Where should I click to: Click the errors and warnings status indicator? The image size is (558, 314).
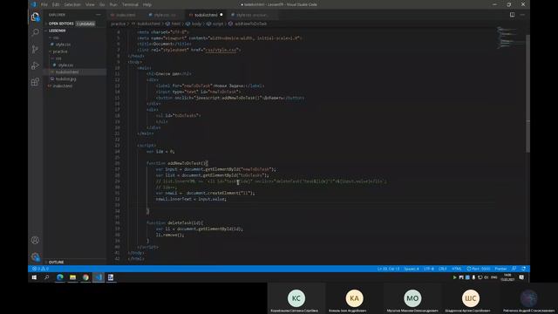40,269
